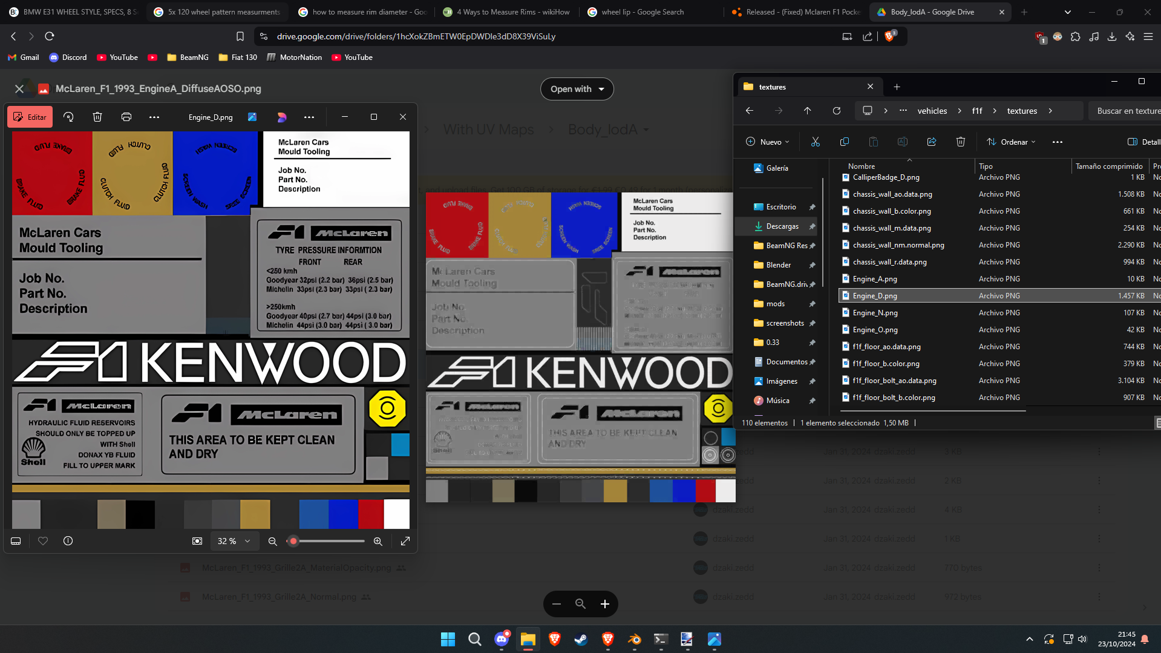Open a new tab in File Explorer
The image size is (1161, 653).
click(897, 87)
